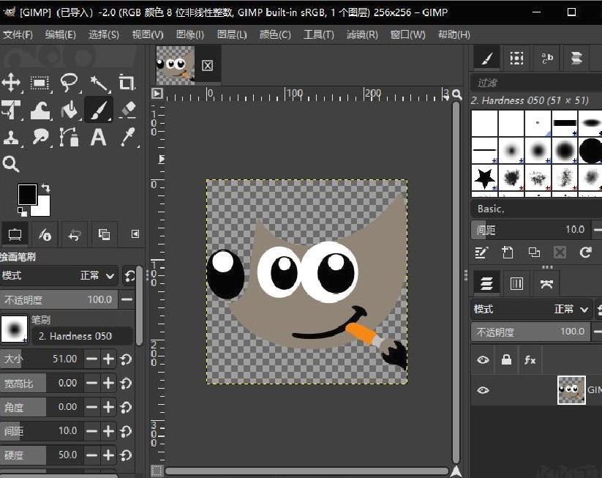Select the Unified Transform tool
602x478 pixels.
pos(12,110)
